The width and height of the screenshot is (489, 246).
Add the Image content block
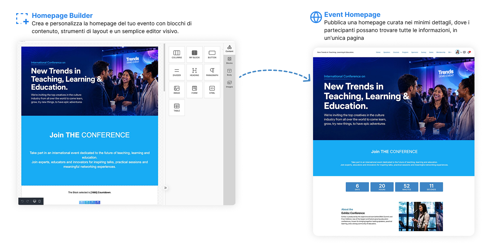(x=177, y=90)
